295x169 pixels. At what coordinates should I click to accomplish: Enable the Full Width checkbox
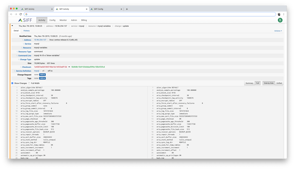point(29,83)
